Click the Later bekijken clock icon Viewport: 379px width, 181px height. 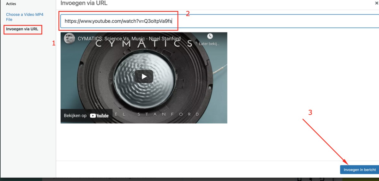(210, 37)
